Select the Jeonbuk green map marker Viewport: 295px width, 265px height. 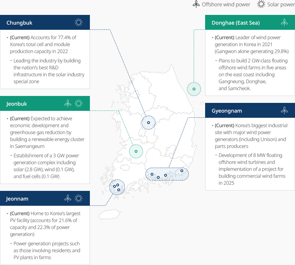[136, 151]
